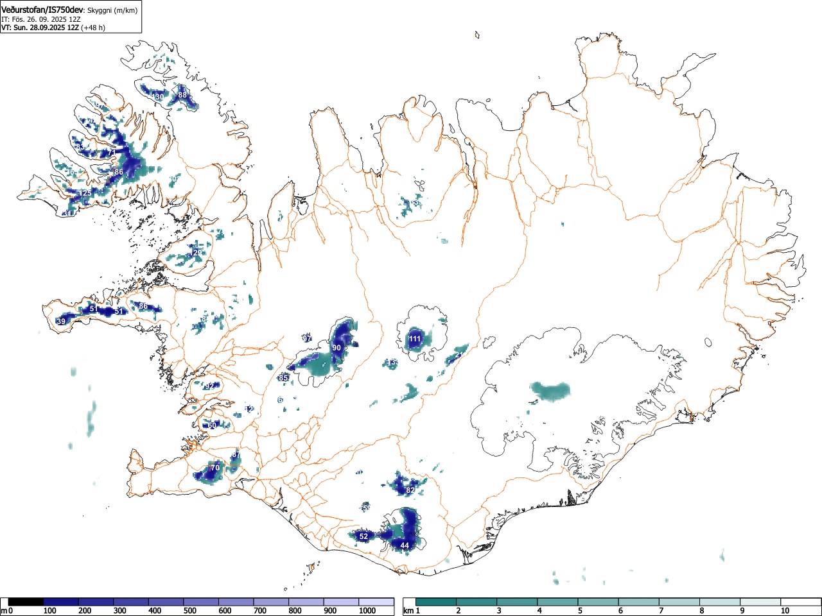Image resolution: width=822 pixels, height=616 pixels.
Task: Click the '90' visibility value on the glacier
Action: (x=337, y=348)
